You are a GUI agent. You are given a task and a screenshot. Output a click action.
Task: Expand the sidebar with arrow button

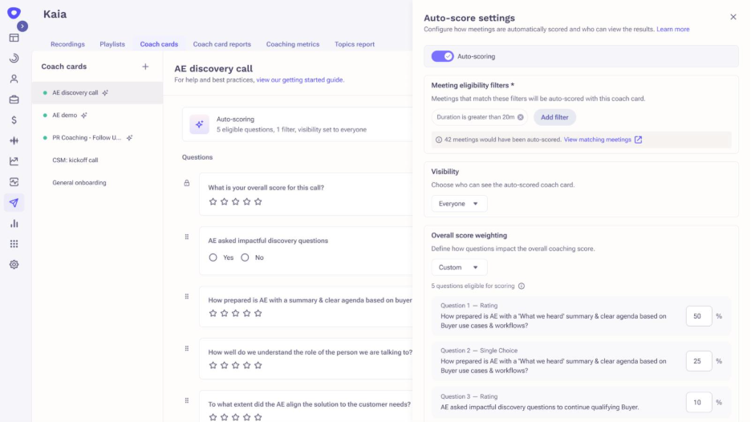[x=22, y=26]
